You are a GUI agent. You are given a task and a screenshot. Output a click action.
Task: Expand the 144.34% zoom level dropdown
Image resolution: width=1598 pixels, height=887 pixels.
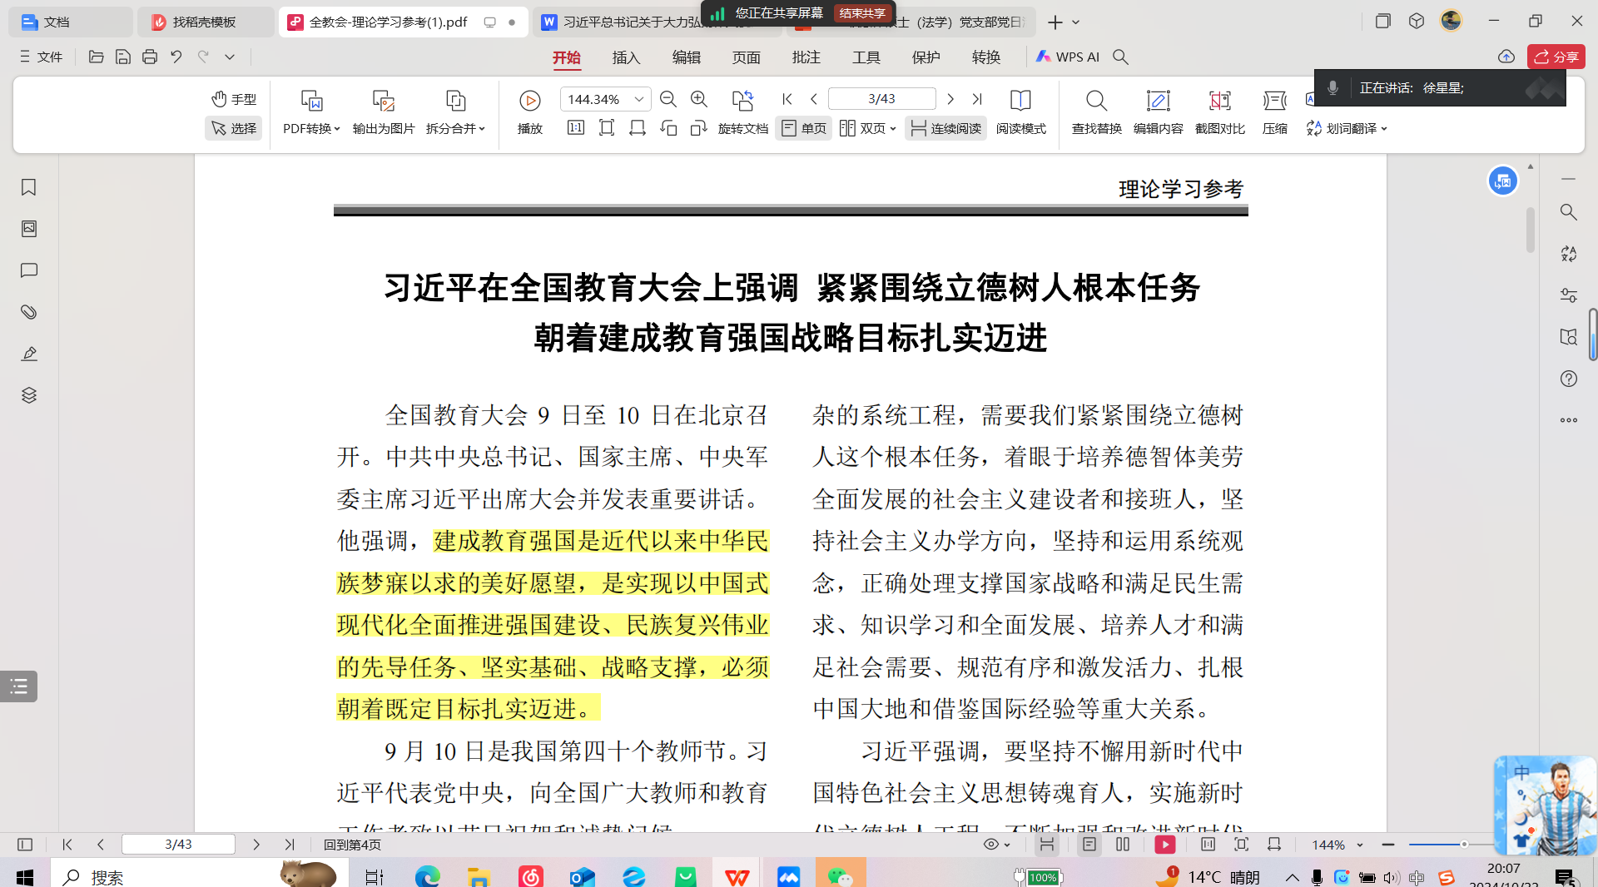(x=639, y=99)
